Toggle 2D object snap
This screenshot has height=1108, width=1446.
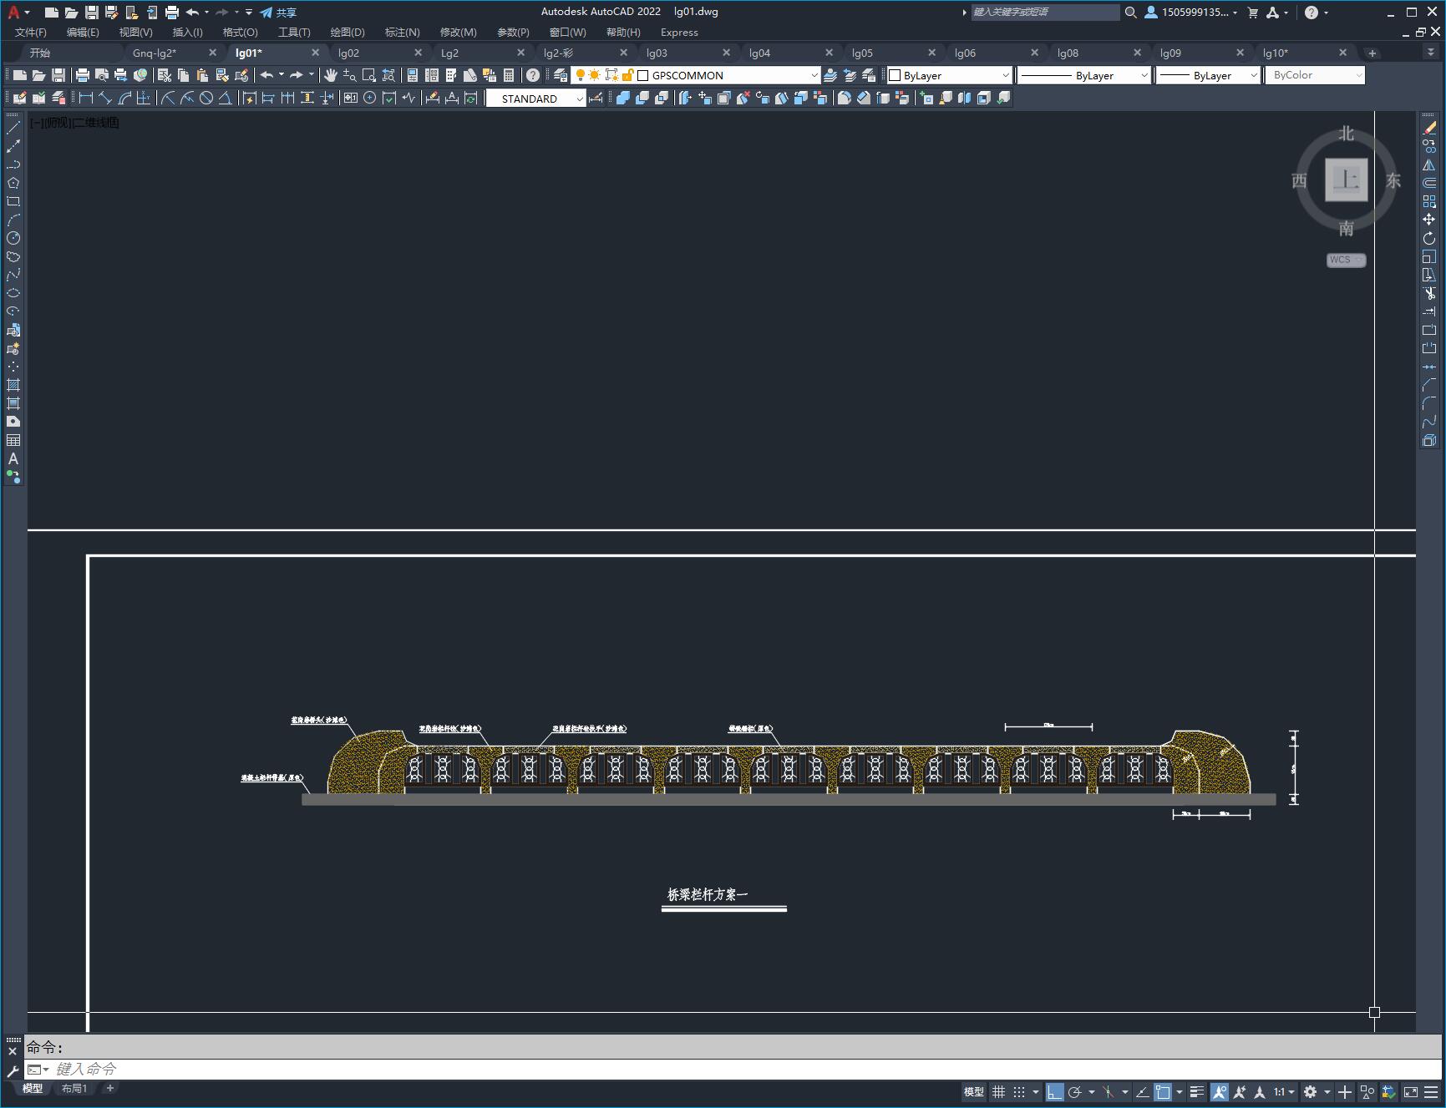click(x=1163, y=1092)
